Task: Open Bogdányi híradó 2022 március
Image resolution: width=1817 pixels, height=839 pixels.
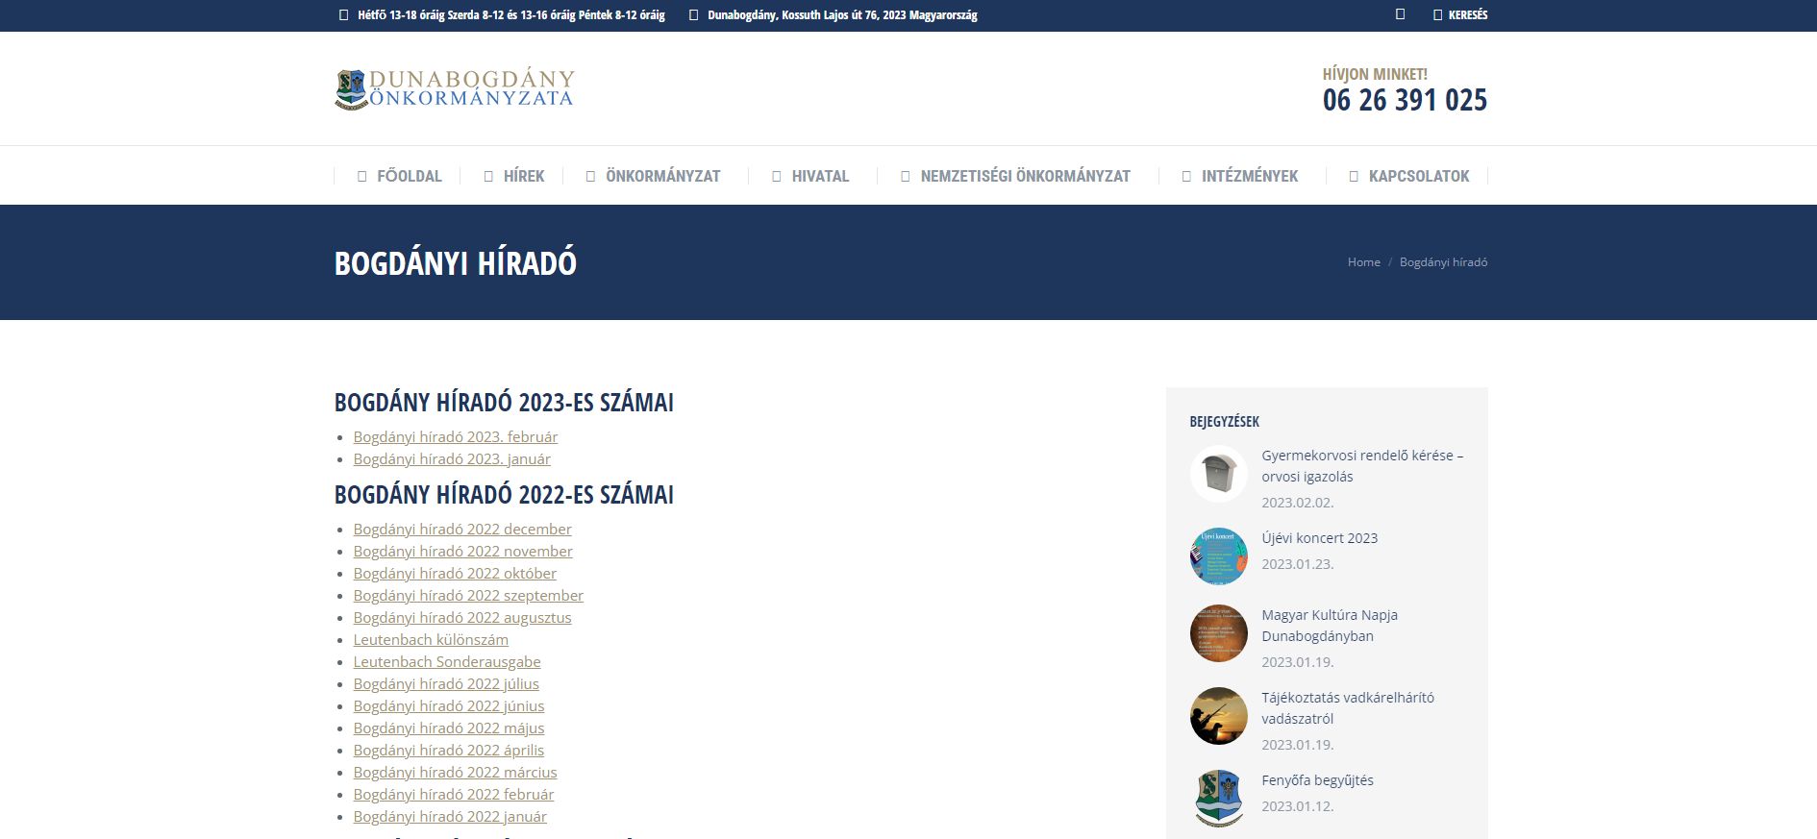Action: (x=455, y=773)
